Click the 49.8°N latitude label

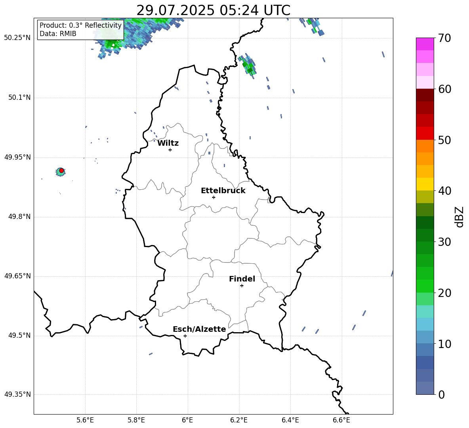tap(19, 217)
